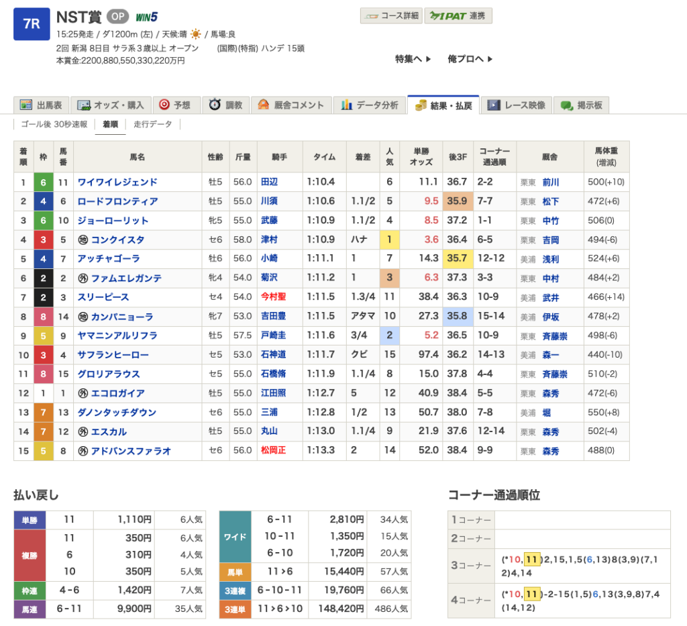
Task: Click the 外 mark beside エコロガイア
Action: (x=83, y=393)
